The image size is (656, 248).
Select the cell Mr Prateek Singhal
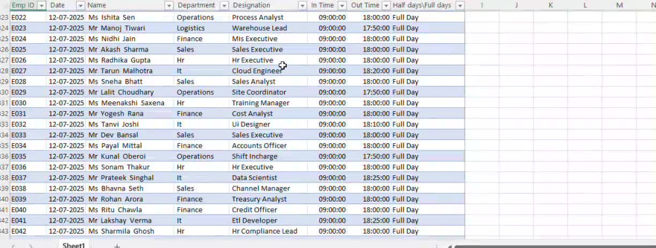[x=130, y=178]
